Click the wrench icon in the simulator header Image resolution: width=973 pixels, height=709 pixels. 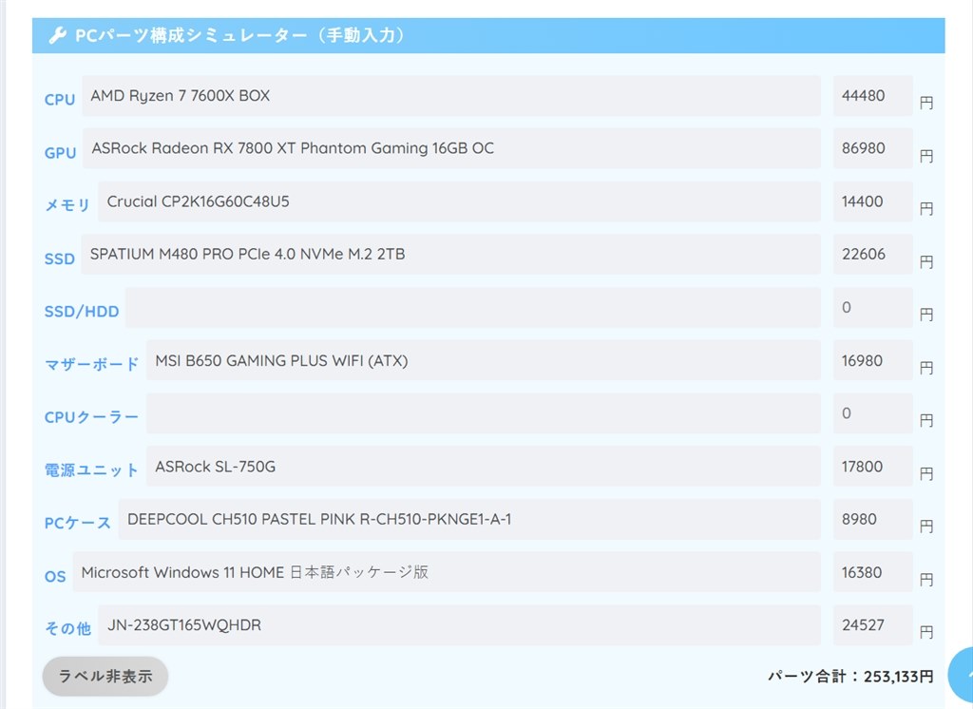58,35
